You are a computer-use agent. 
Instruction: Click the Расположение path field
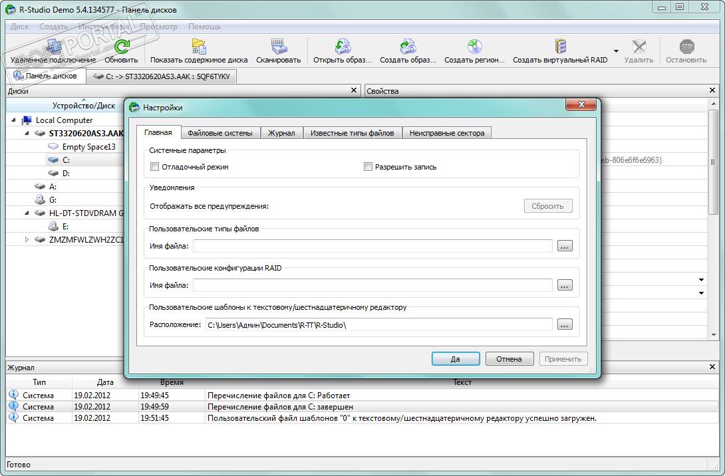[378, 324]
